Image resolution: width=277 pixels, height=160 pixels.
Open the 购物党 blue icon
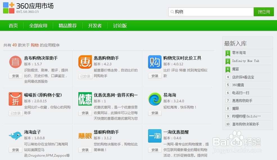tap(155, 62)
